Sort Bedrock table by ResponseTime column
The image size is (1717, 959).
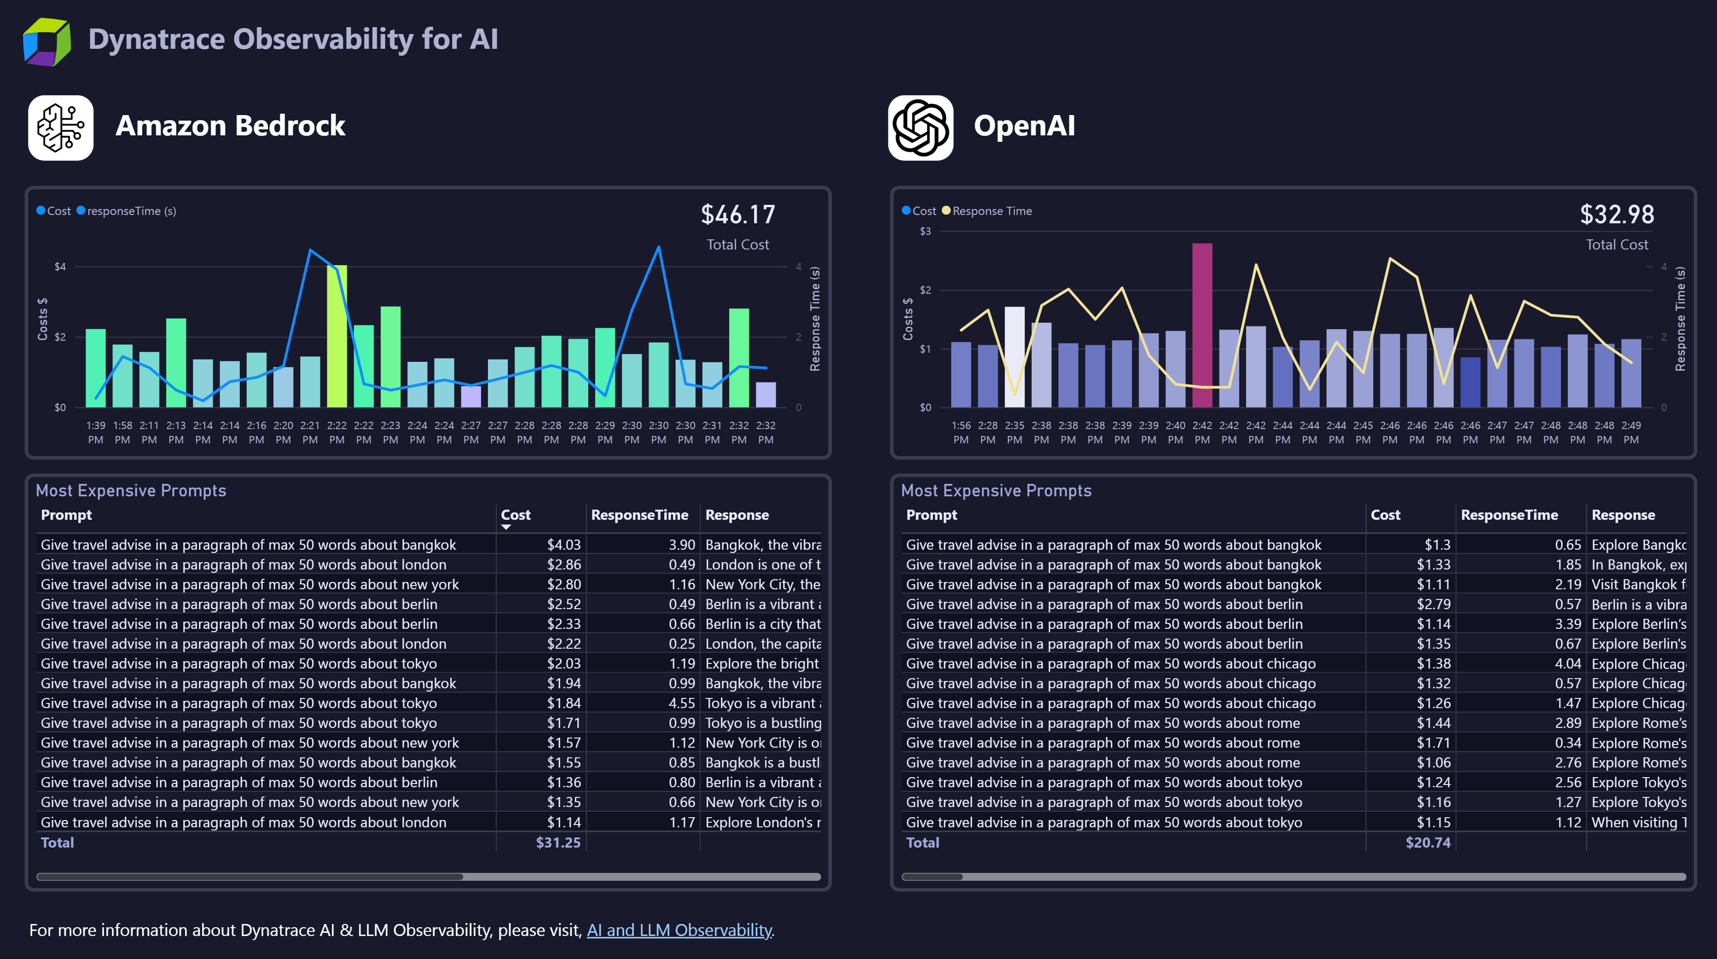[640, 514]
